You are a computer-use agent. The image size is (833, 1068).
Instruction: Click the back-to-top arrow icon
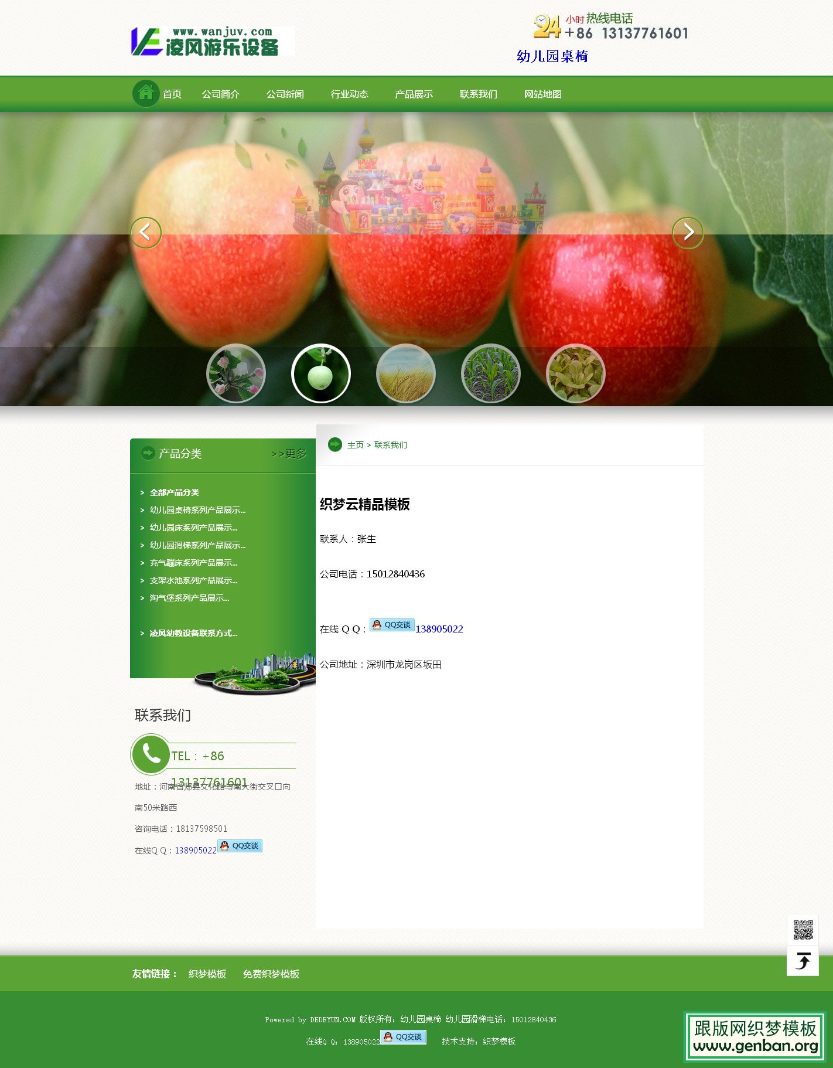[803, 961]
